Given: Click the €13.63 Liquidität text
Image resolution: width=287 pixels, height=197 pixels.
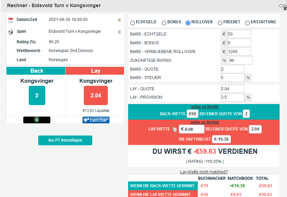Looking at the screenshot, I should point(96,110).
